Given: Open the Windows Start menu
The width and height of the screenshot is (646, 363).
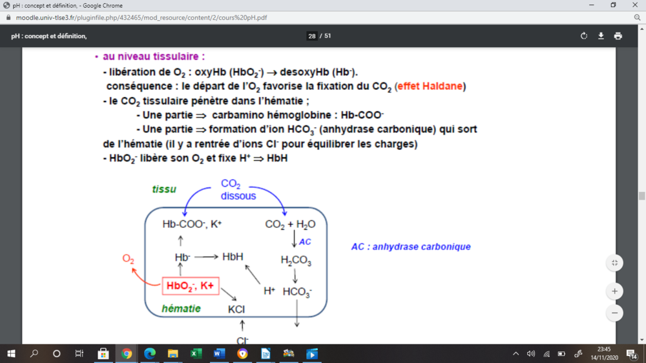Looking at the screenshot, I should tap(11, 353).
